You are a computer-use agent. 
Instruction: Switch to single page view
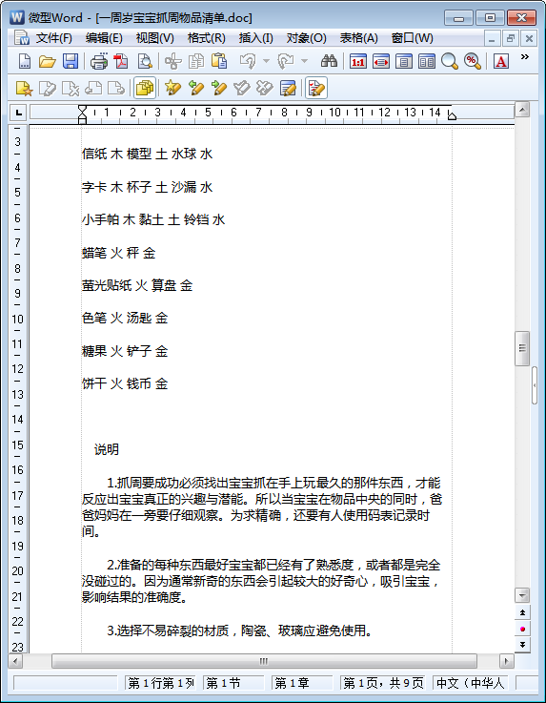[404, 61]
